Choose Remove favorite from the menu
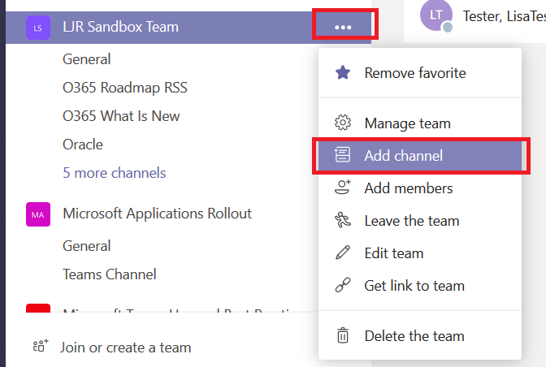 coord(419,73)
